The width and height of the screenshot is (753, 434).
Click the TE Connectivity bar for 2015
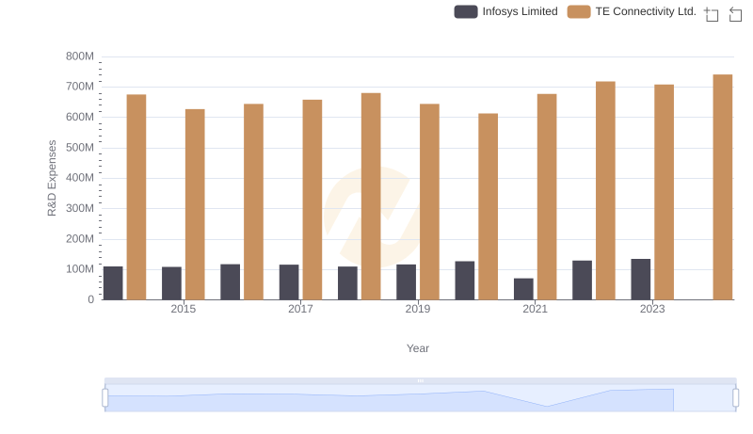click(195, 204)
